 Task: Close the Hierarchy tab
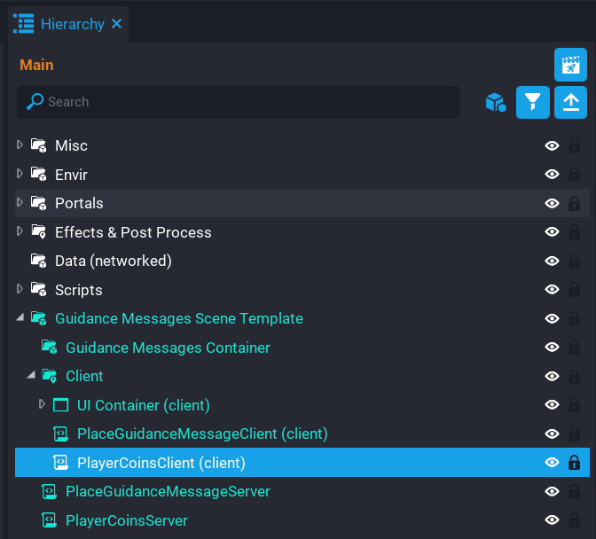[116, 24]
